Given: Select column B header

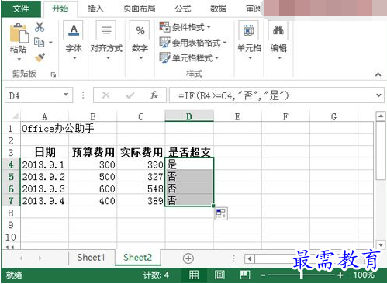Looking at the screenshot, I should coord(93,116).
